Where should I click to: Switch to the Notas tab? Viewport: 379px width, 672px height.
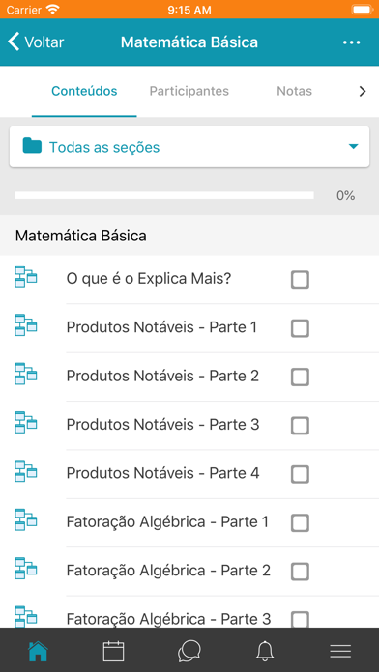coord(295,91)
